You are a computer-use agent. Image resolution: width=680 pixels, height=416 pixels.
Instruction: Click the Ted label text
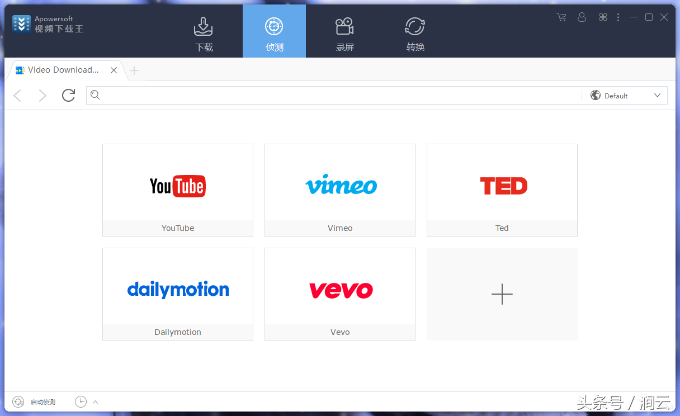click(502, 228)
